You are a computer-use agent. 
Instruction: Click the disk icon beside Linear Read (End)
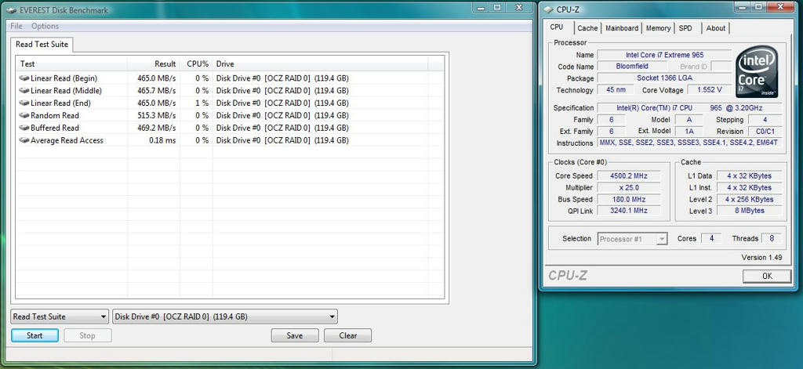(x=24, y=103)
